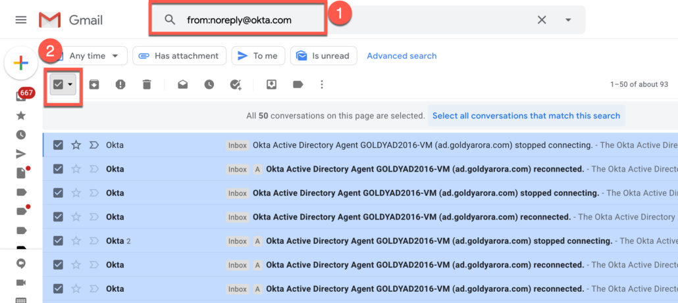Toggle importance marker on Okta 2 conversation
This screenshot has height=303, width=678.
[94, 241]
